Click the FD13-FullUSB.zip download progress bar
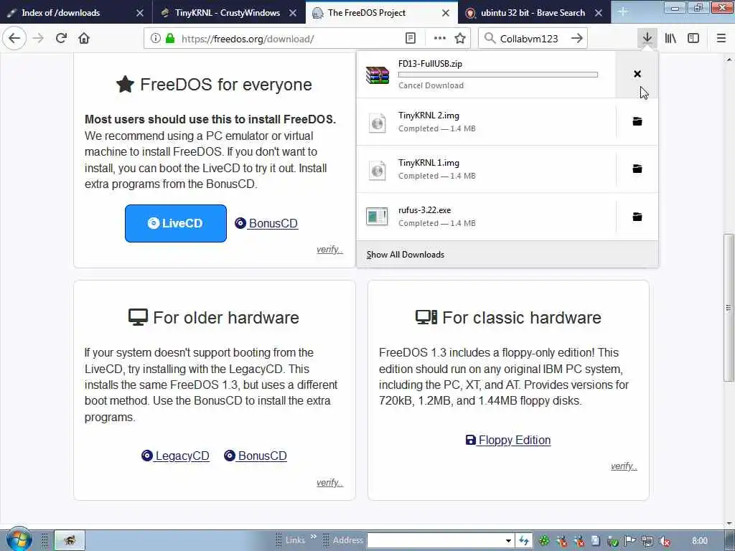 pos(498,75)
